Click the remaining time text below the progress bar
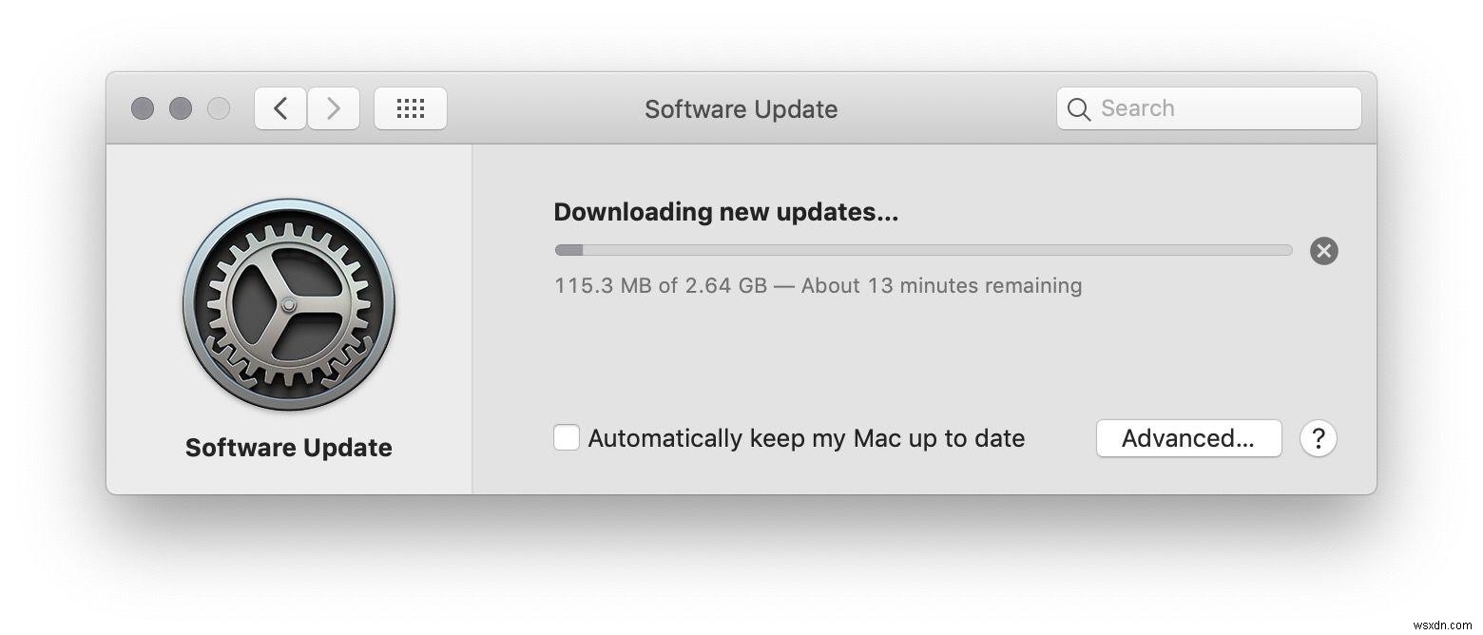This screenshot has width=1483, height=635. click(818, 285)
